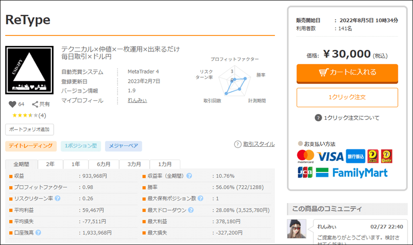Switch to the 6カ月 tab

pos(105,164)
